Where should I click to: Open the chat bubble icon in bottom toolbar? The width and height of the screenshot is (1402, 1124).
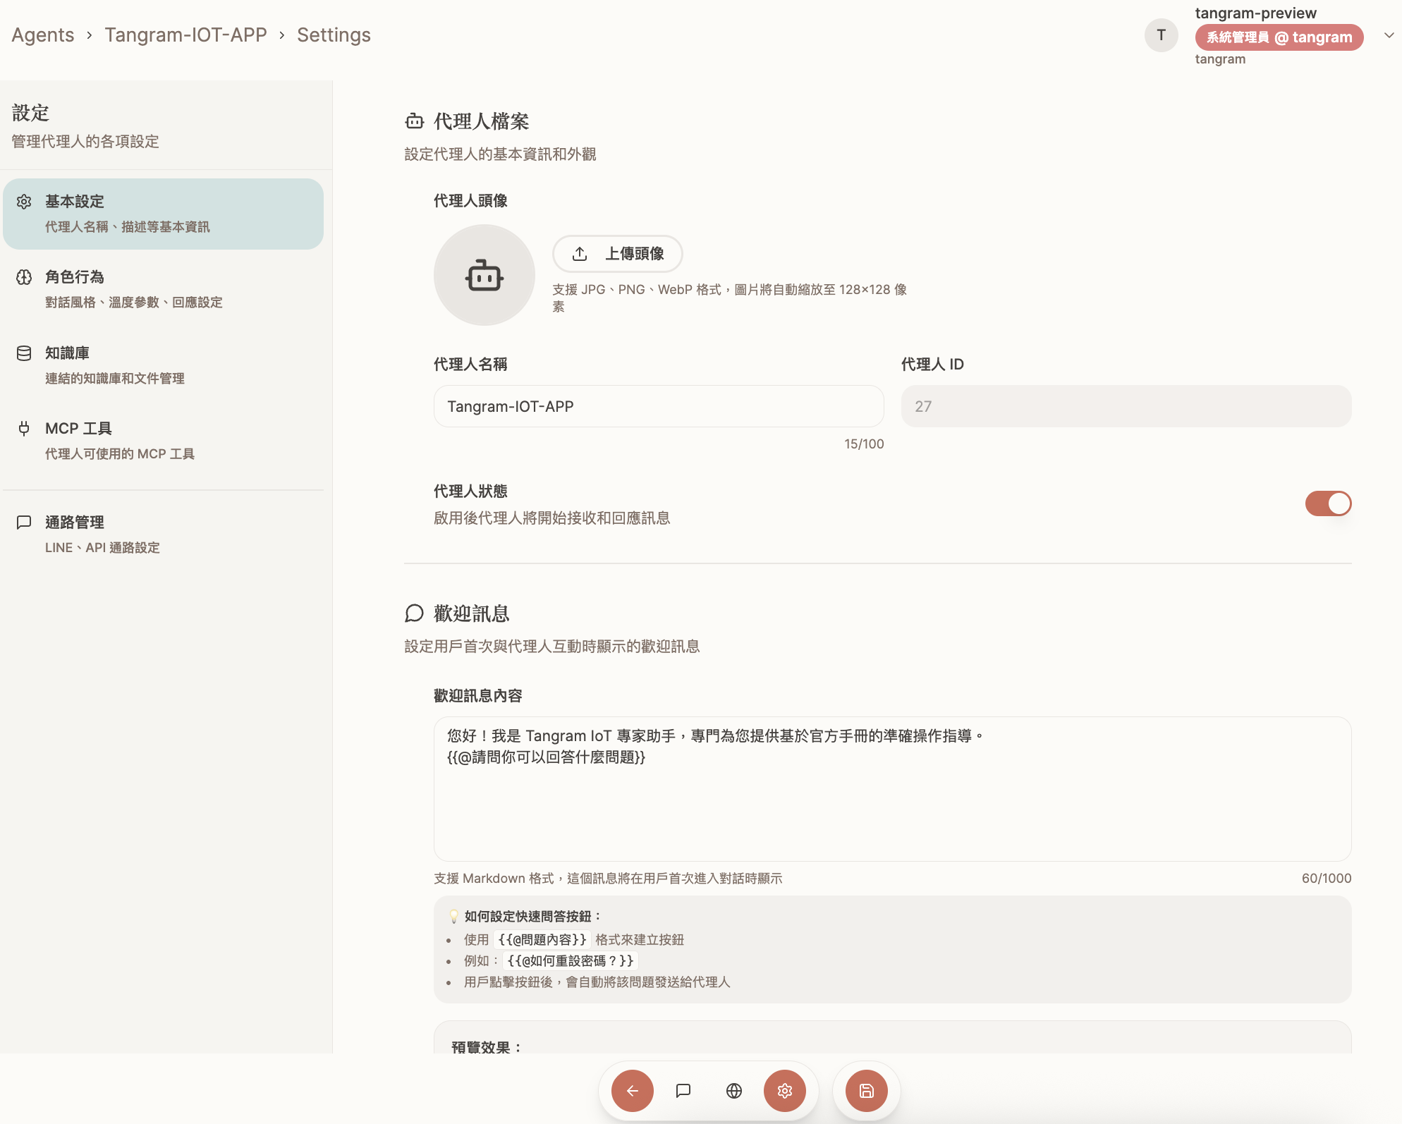pos(683,1091)
